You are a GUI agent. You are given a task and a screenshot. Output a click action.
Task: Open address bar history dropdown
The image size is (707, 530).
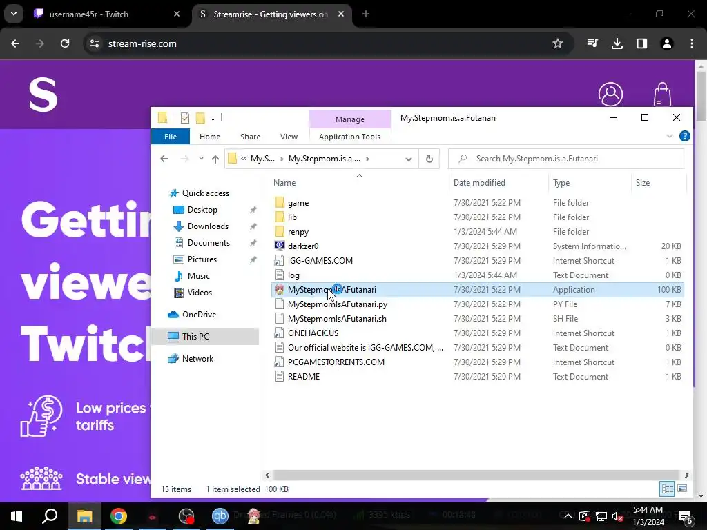[409, 159]
